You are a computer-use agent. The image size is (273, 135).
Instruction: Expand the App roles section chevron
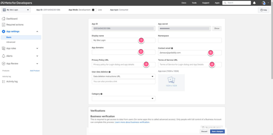click(x=37, y=48)
